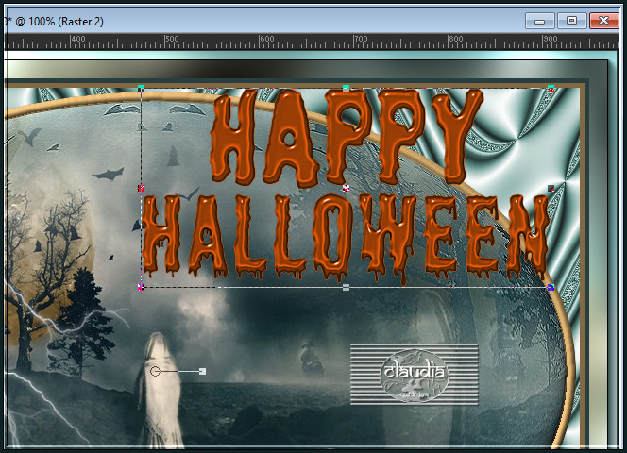The height and width of the screenshot is (453, 627).
Task: Maximize the Raster 2 image window
Action: tap(572, 21)
